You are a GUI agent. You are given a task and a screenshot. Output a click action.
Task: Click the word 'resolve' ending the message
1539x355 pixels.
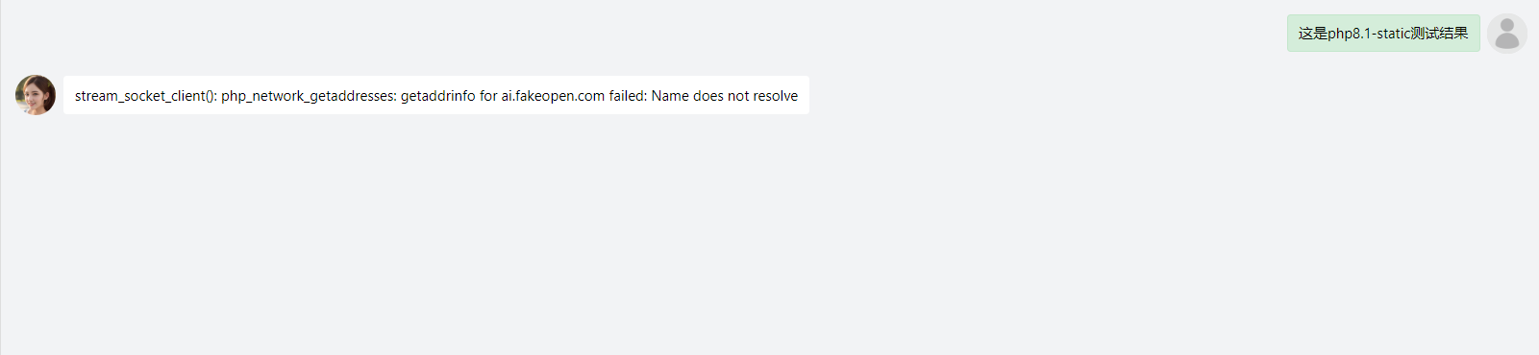pyautogui.click(x=776, y=96)
